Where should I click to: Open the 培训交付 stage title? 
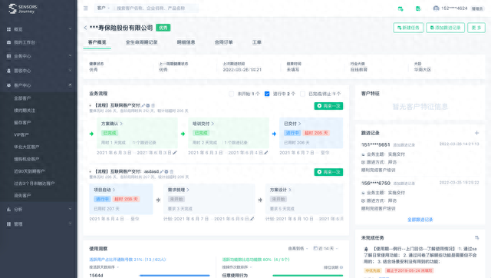click(x=203, y=124)
